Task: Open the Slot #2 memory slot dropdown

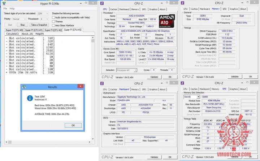Action: [x=198, y=97]
